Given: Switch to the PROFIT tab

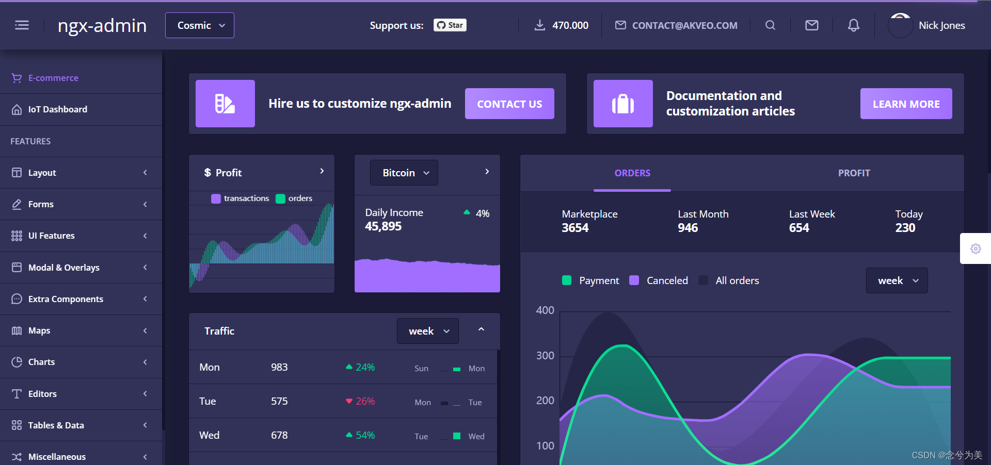Looking at the screenshot, I should pos(854,173).
